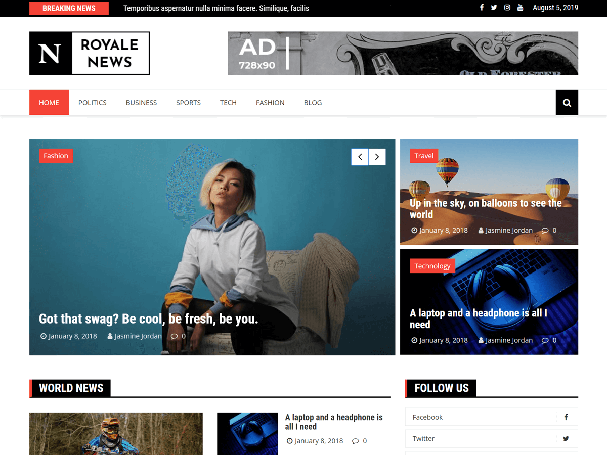607x455 pixels.
Task: Open the BREAKING NEWS label
Action: pos(69,8)
